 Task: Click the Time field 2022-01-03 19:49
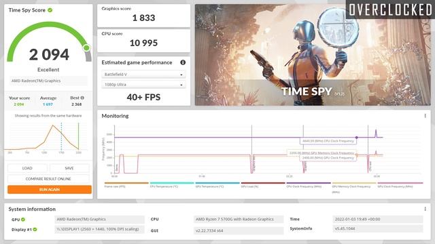point(378,220)
